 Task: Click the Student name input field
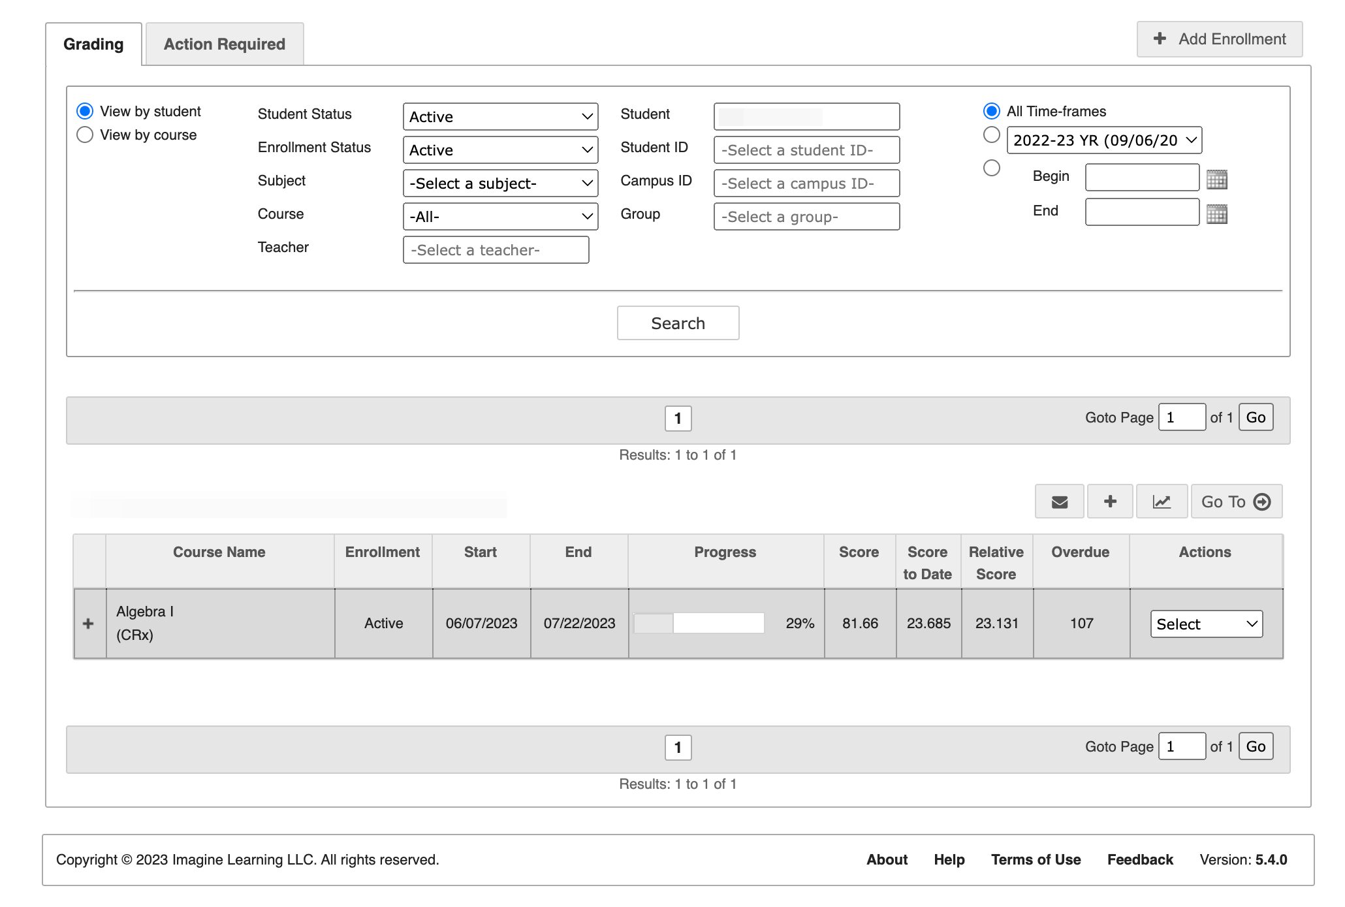(x=806, y=117)
